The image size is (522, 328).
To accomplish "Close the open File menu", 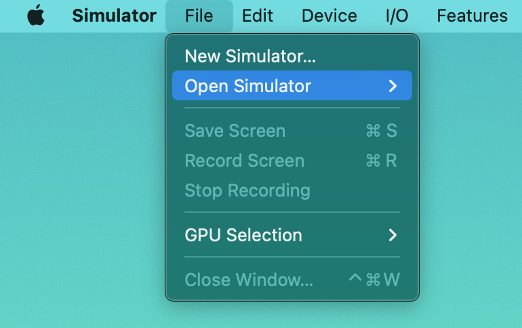I will click(x=199, y=16).
